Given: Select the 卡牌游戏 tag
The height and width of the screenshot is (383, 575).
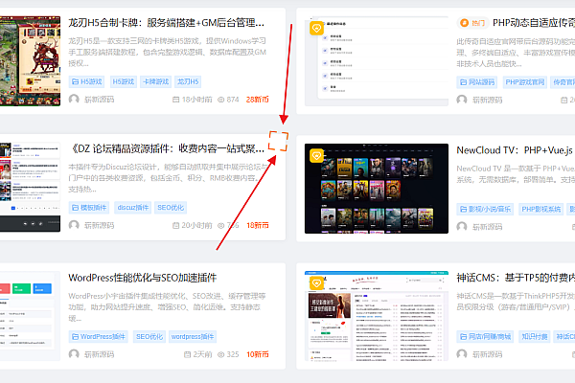Looking at the screenshot, I should [x=155, y=81].
